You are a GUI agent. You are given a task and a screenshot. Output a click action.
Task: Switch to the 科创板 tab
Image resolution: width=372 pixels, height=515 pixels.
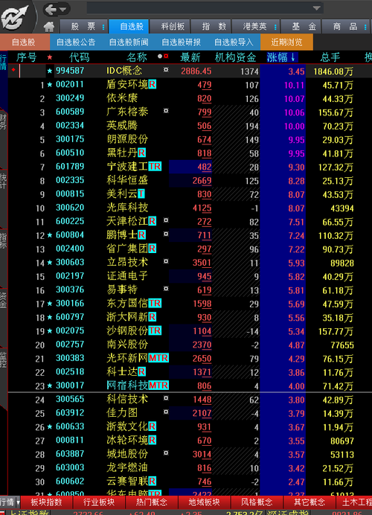[173, 27]
